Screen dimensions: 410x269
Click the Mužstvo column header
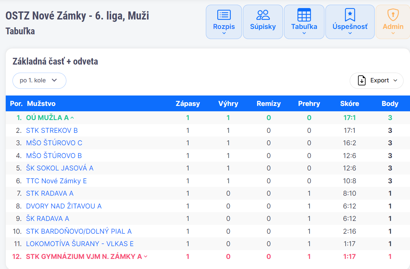click(x=41, y=104)
